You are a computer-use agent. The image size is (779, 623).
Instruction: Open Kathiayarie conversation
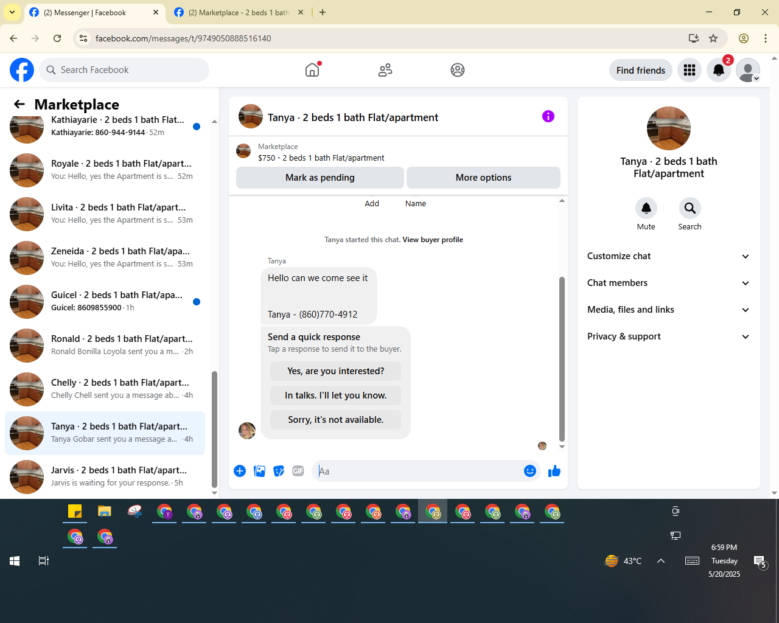pyautogui.click(x=105, y=127)
